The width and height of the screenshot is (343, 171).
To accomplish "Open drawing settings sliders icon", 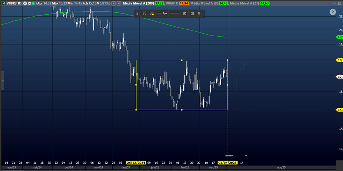I will click(x=200, y=13).
